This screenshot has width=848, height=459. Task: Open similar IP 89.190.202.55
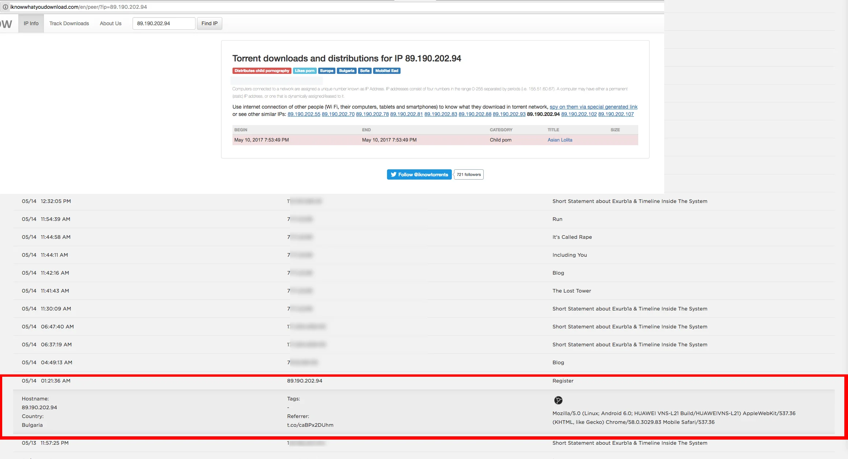[304, 114]
